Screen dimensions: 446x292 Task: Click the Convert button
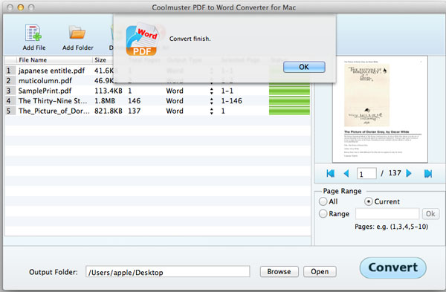[392, 267]
